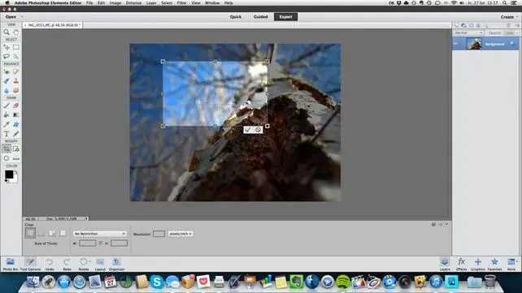The image size is (522, 293).
Task: Choose None crop overlay option
Action: (63, 233)
